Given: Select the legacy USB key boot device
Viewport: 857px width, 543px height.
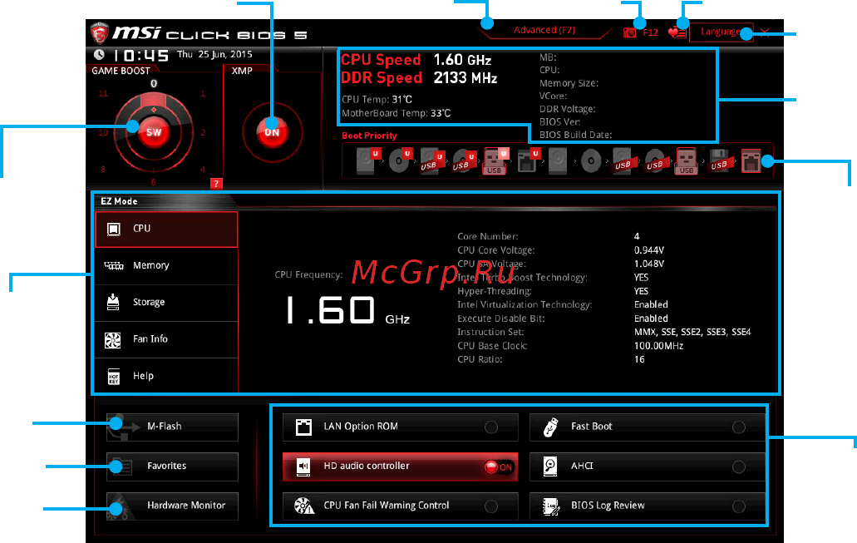Looking at the screenshot, I should click(687, 160).
